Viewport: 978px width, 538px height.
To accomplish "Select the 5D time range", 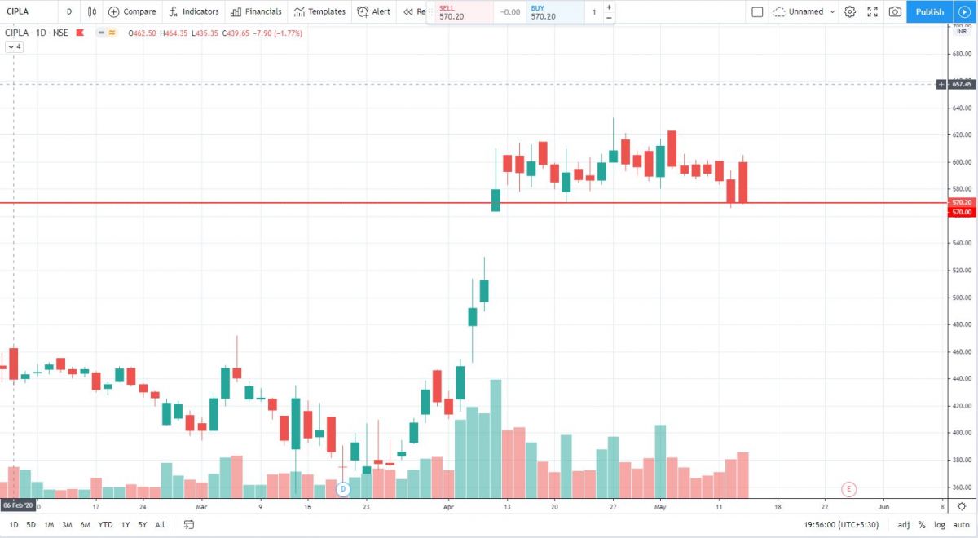I will click(31, 525).
